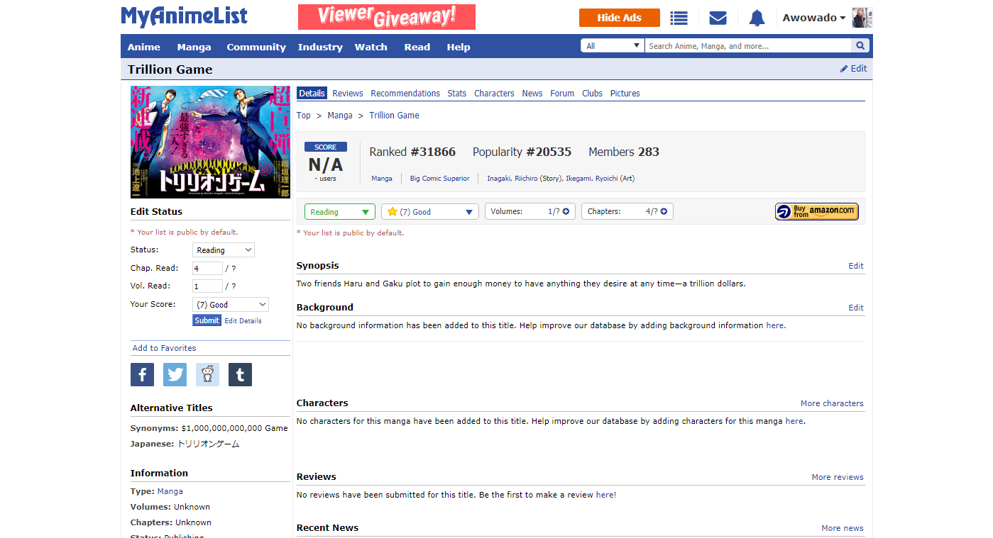Screen dimensions: 993x538
Task: Increment volumes read plus icon
Action: coord(566,211)
